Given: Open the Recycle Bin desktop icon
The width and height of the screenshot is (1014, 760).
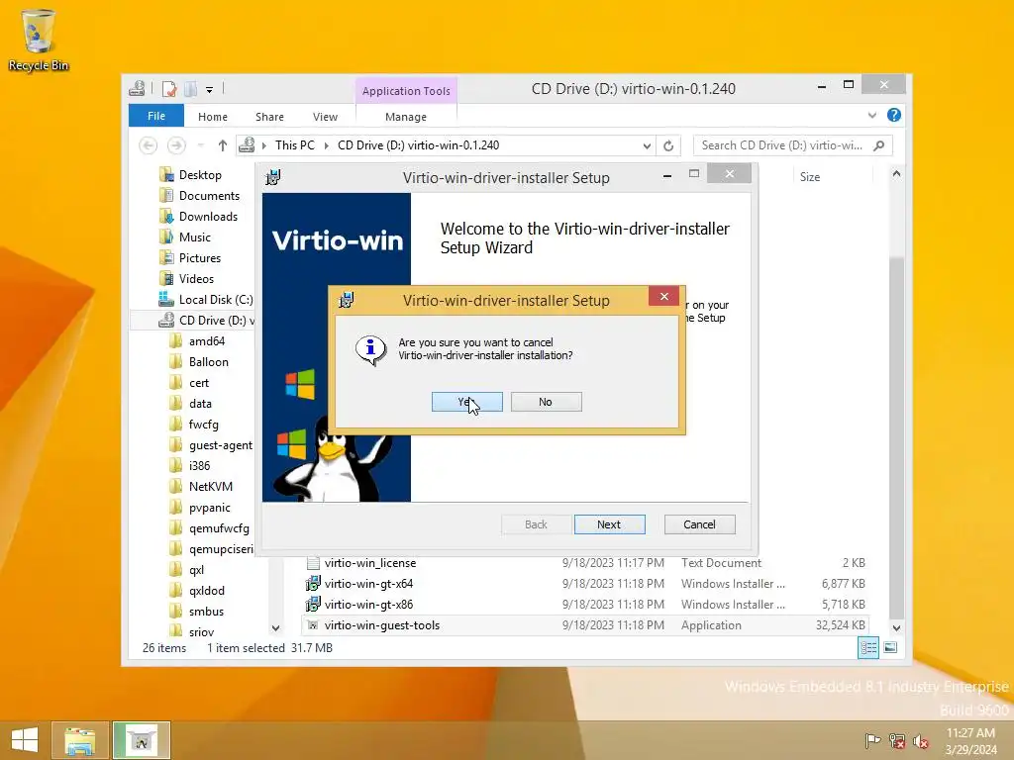Looking at the screenshot, I should pos(39,41).
